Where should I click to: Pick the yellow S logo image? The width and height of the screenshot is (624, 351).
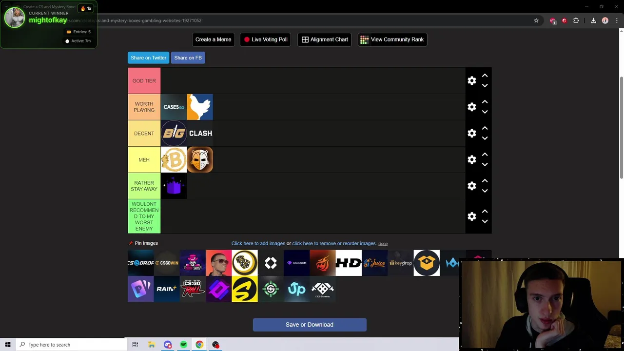coord(245,289)
